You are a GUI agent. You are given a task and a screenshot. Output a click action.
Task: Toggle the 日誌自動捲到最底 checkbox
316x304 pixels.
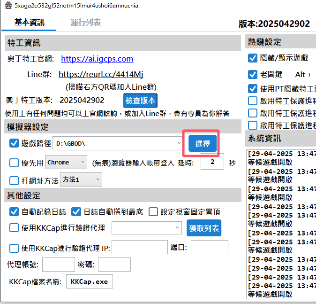[x=76, y=212]
